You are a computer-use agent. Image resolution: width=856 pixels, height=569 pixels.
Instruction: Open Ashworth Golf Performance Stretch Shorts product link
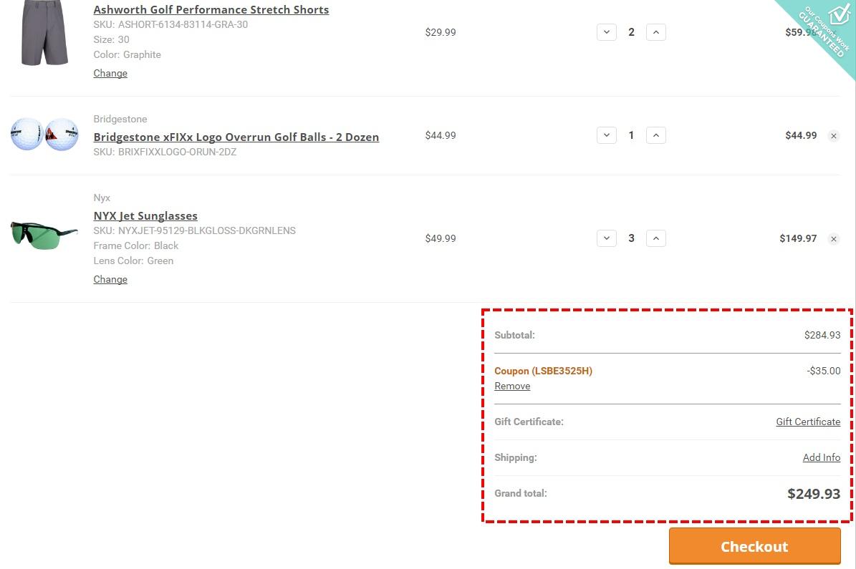click(211, 10)
